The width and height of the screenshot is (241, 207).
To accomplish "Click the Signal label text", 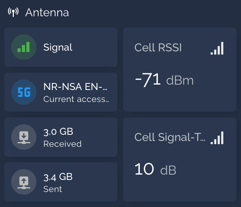I will 58,48.
